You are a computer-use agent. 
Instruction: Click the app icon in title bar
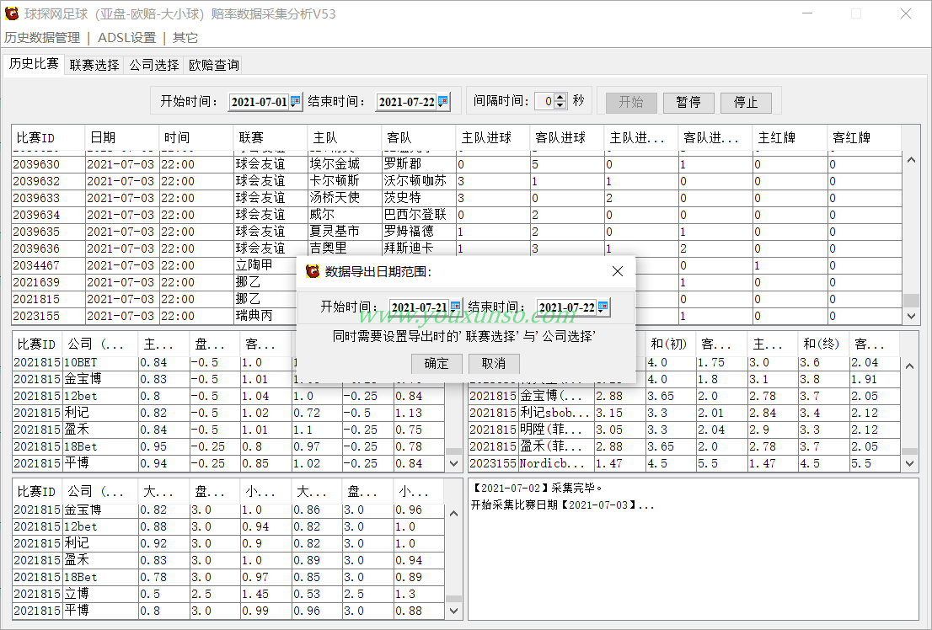(12, 13)
